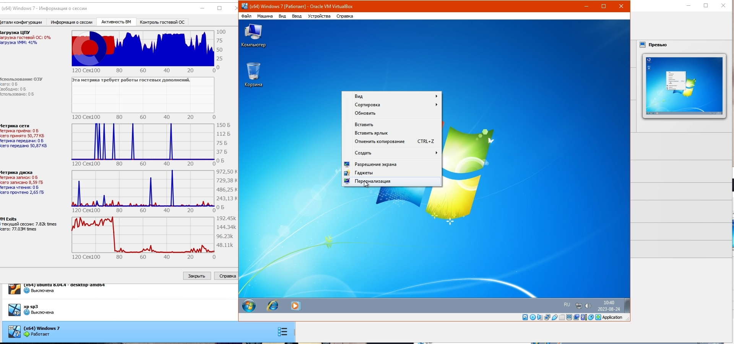Click the USB devices status icon
Viewport: 734px width, 344px height.
coord(555,317)
